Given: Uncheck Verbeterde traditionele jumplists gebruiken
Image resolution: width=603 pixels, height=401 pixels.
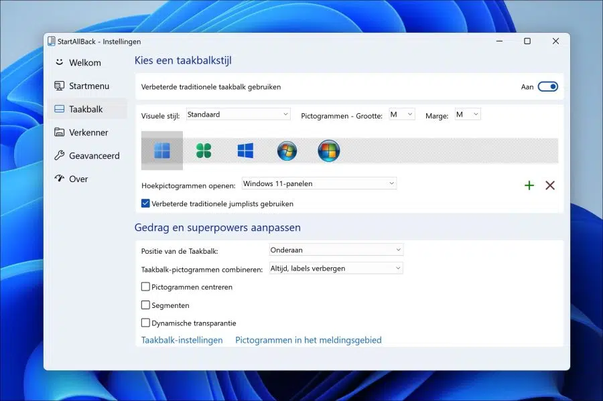Looking at the screenshot, I should pyautogui.click(x=145, y=204).
